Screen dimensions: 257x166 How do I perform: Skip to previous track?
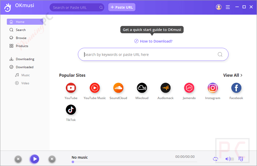click(x=18, y=159)
